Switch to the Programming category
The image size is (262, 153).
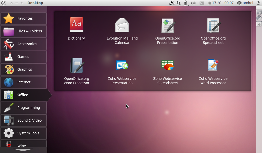point(24,108)
